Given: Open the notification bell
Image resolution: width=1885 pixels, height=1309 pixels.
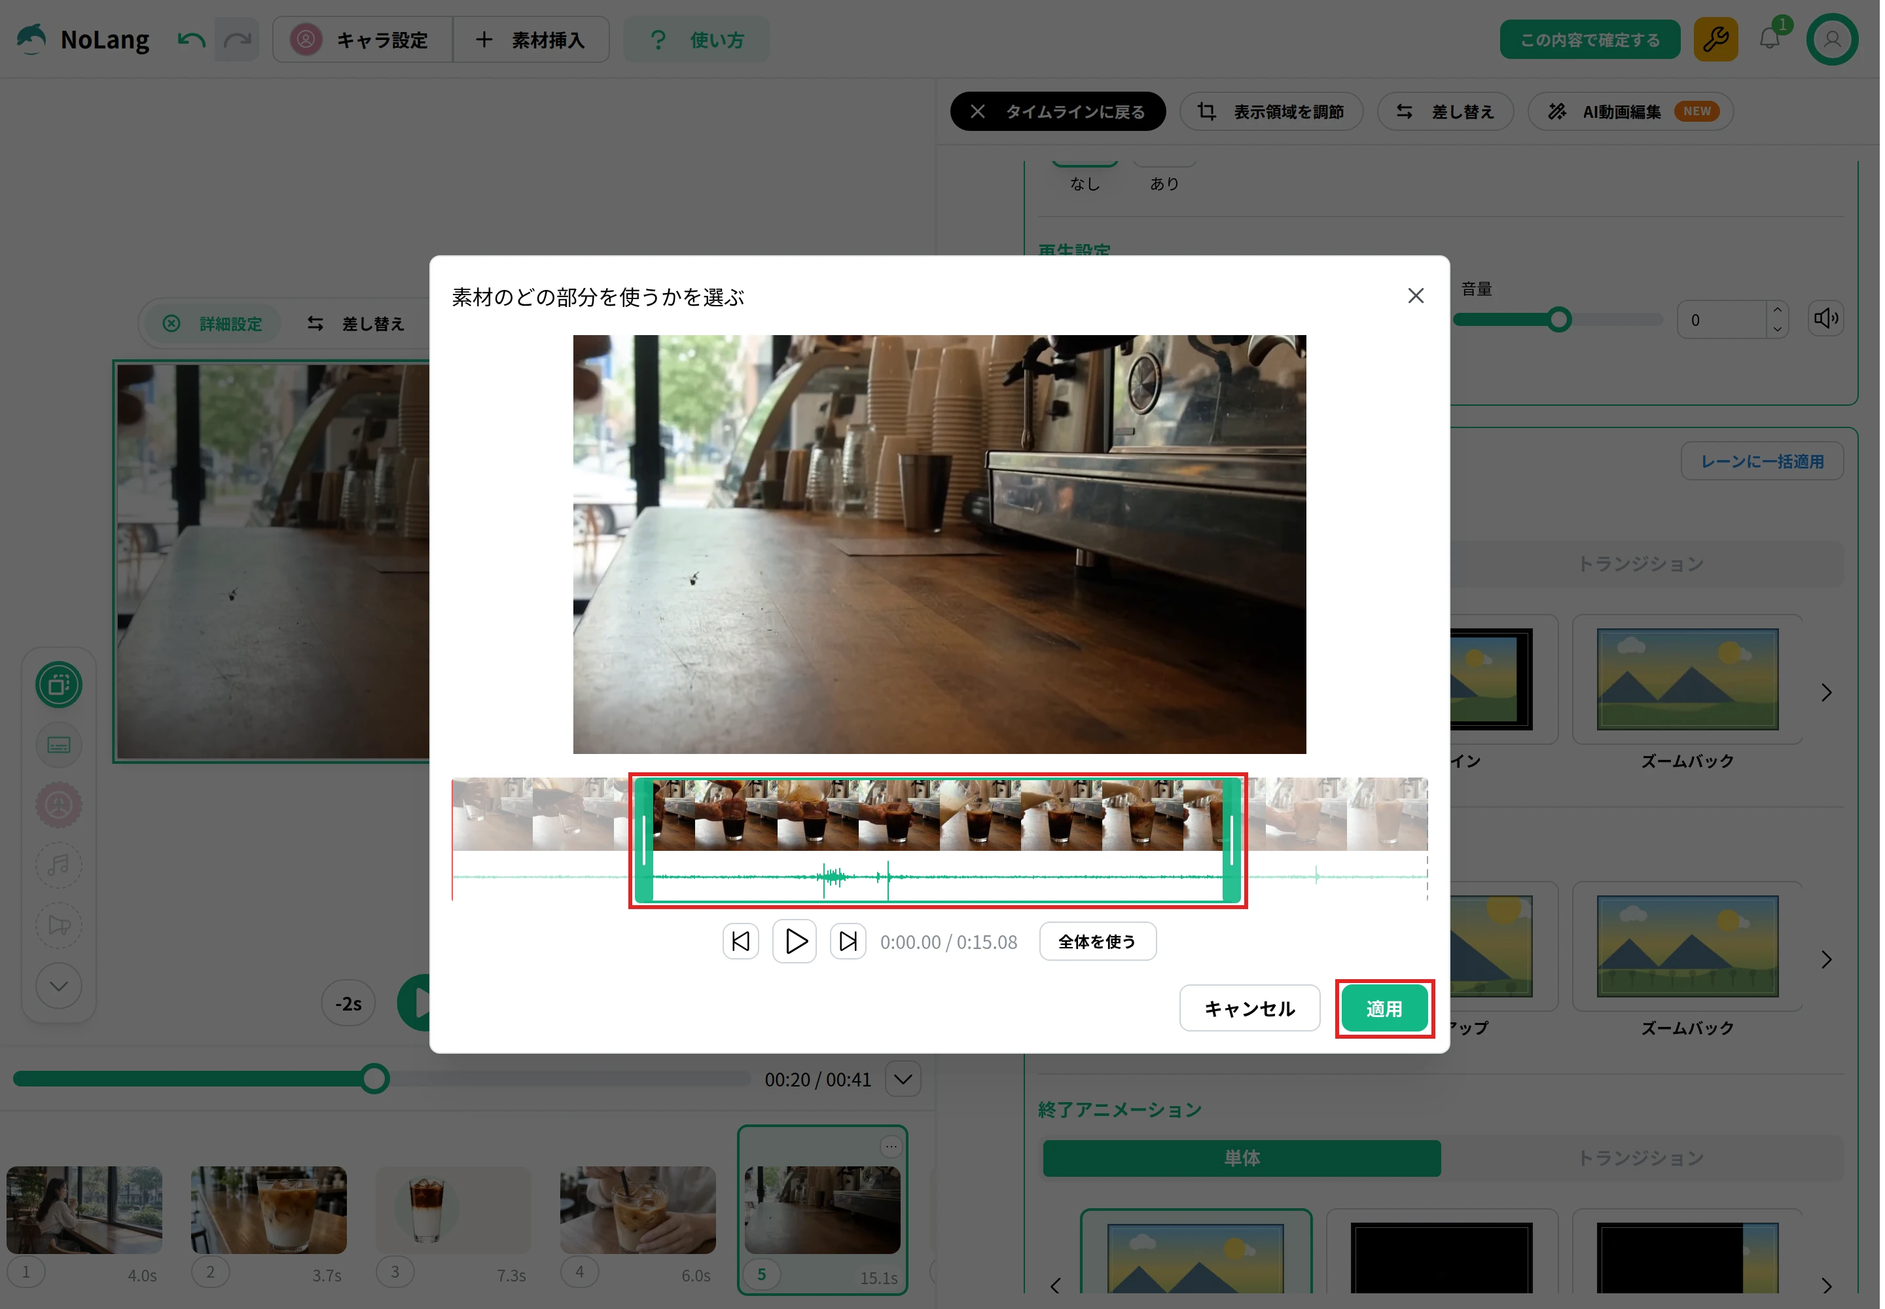Looking at the screenshot, I should (x=1769, y=39).
